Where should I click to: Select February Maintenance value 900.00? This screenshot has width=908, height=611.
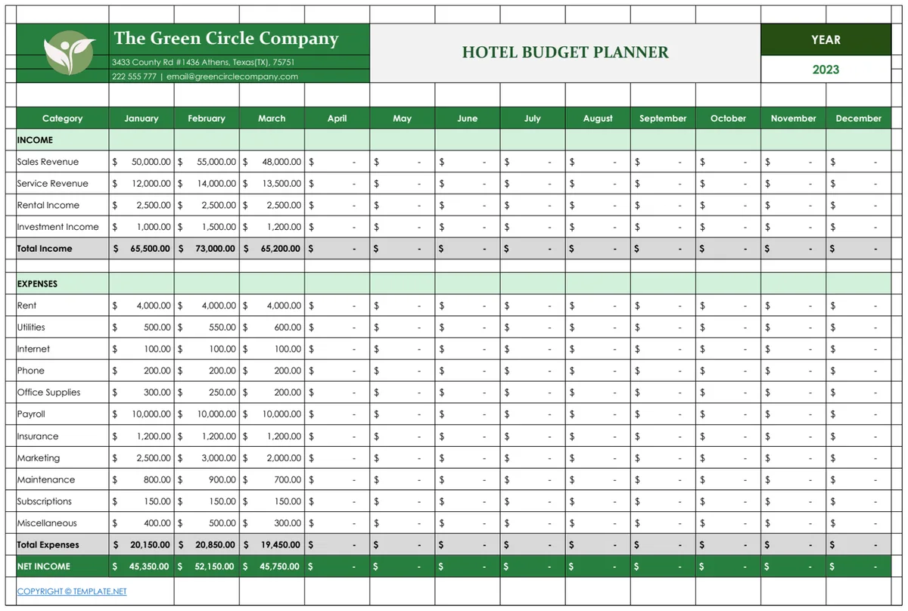[x=207, y=479]
